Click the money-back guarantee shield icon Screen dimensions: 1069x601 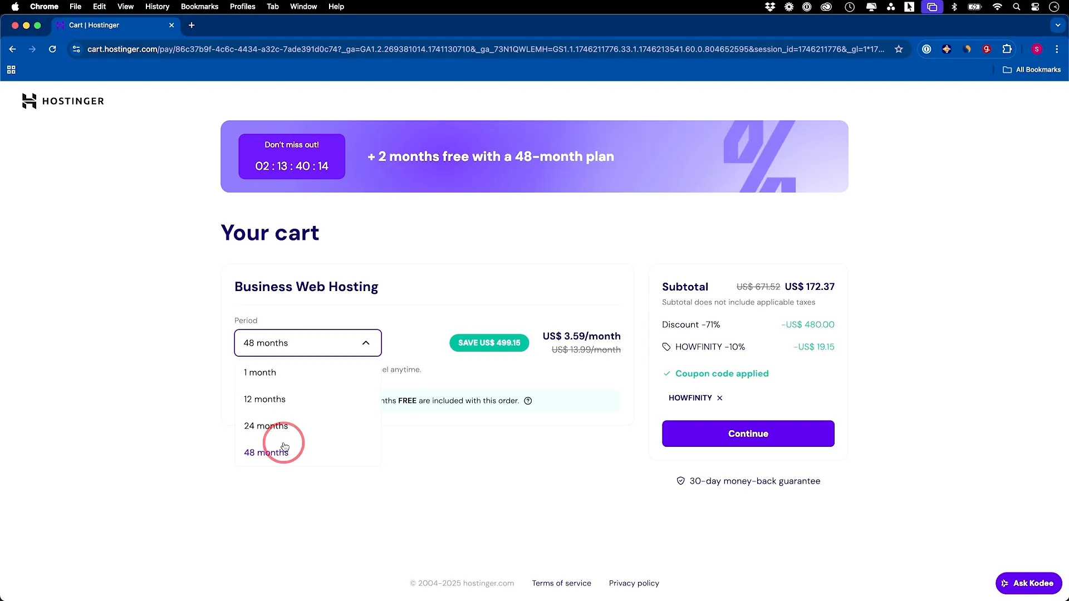click(680, 481)
